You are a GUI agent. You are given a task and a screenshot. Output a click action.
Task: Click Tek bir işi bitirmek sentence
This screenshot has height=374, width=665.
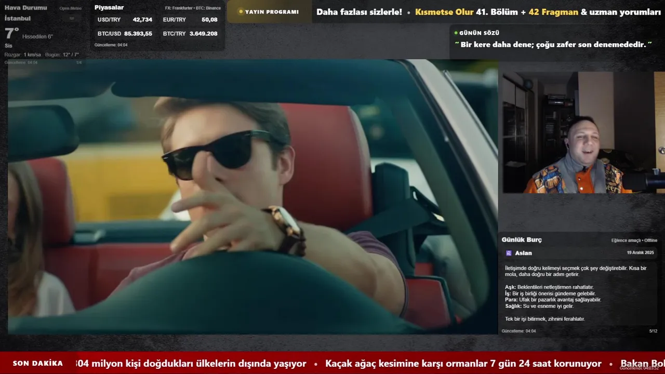coord(545,319)
